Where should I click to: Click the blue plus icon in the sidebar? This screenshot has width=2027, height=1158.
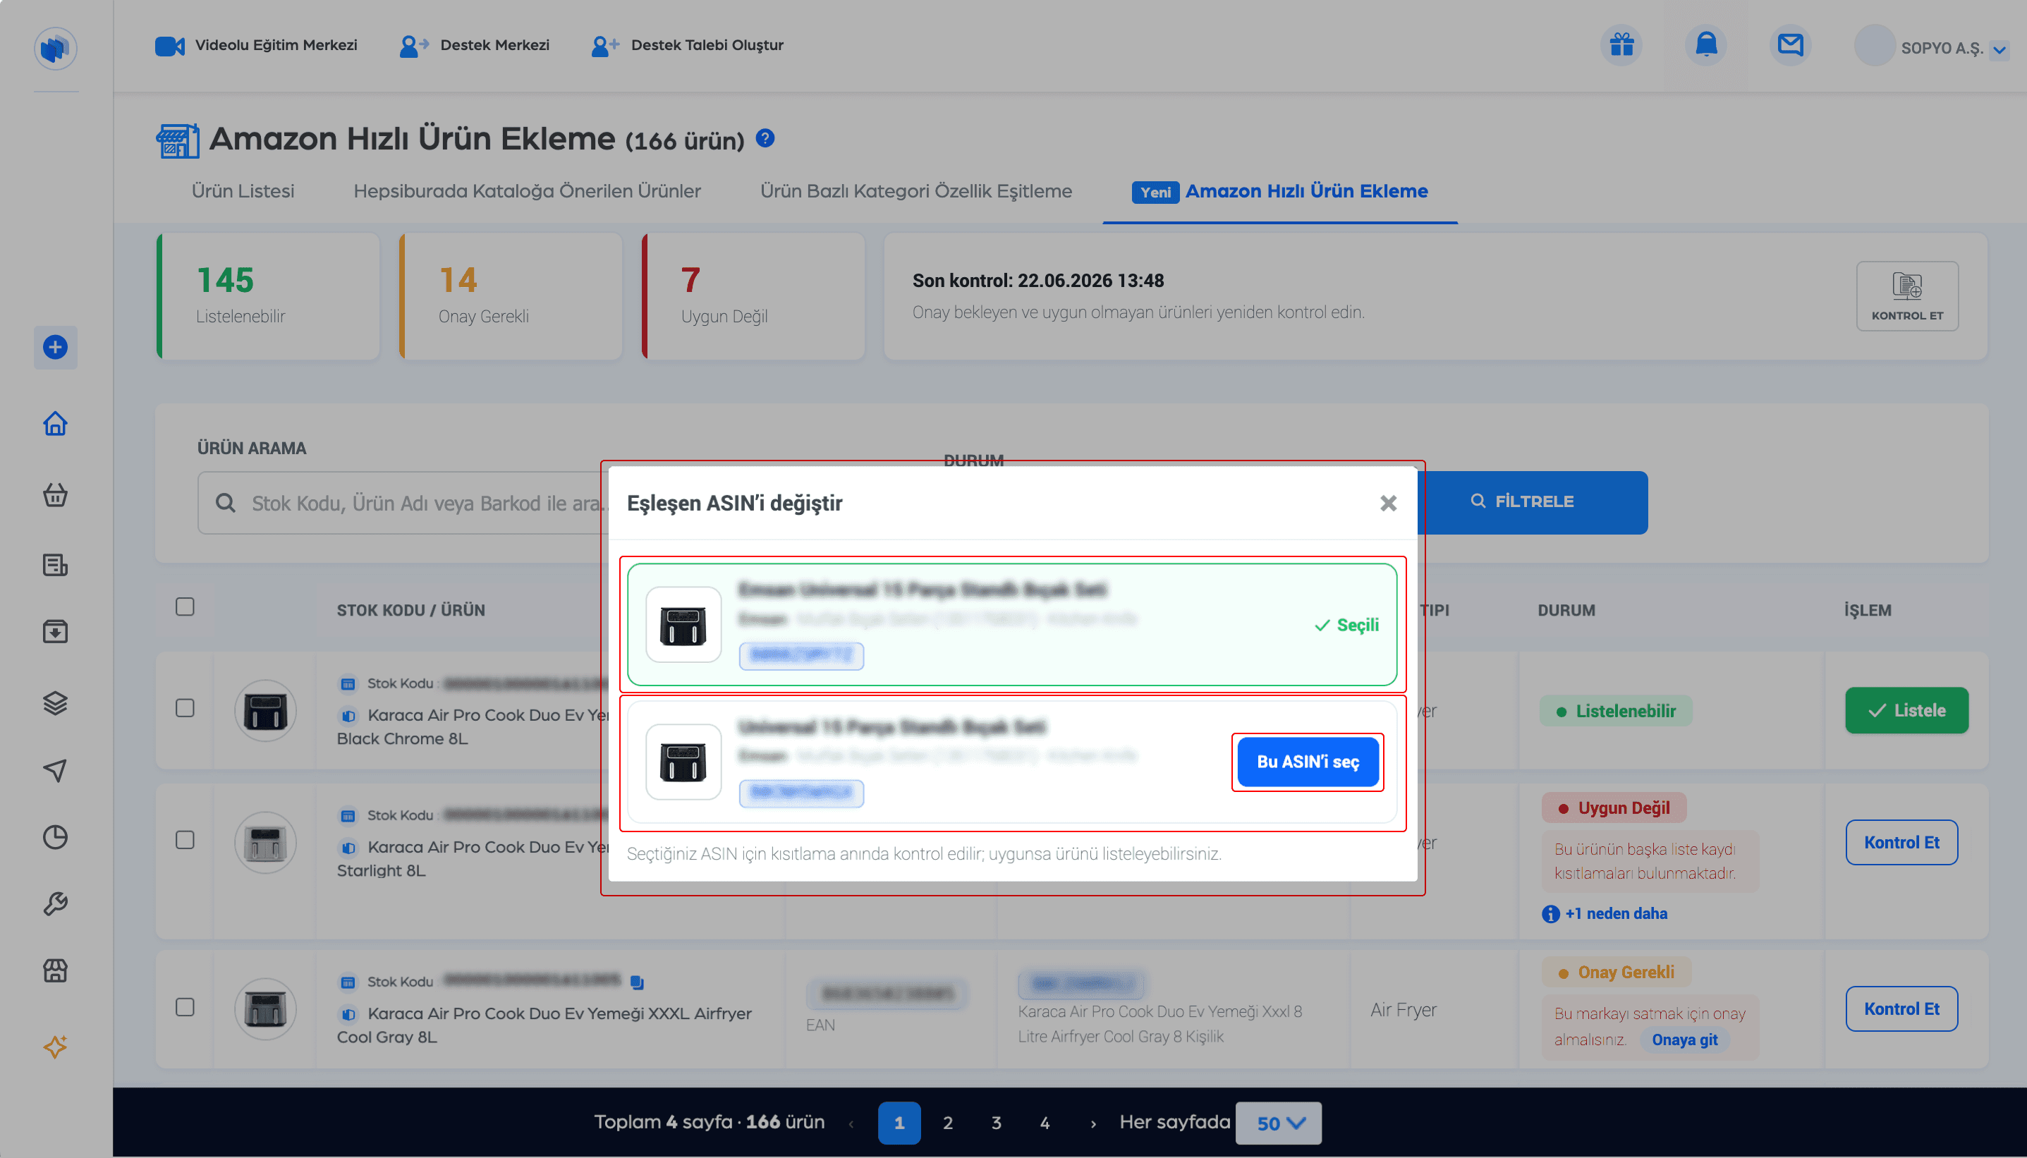(x=55, y=348)
